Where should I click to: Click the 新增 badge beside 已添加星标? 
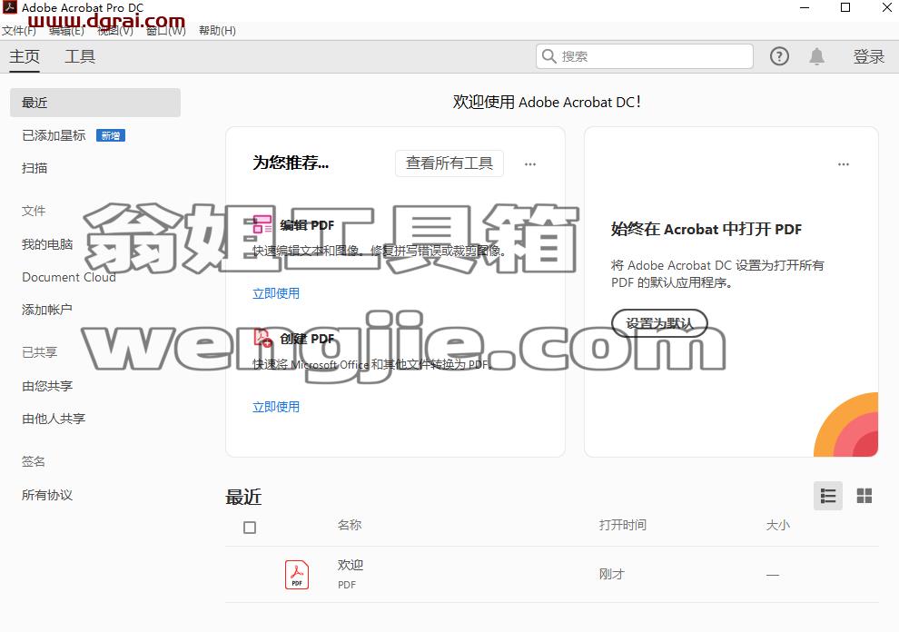pyautogui.click(x=111, y=135)
